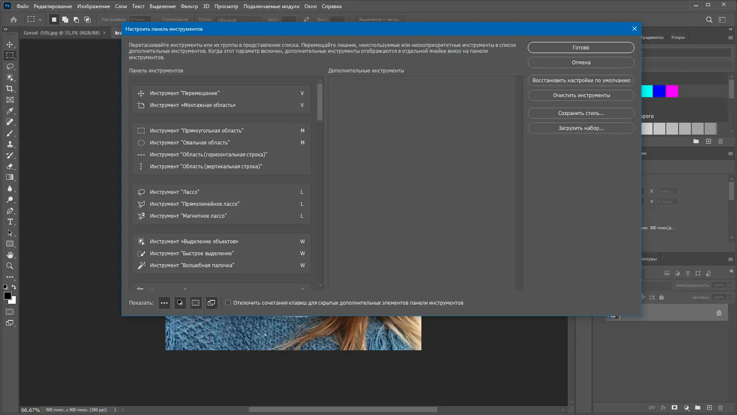
Task: Toggle the three-dots show button in the dialog
Action: (164, 303)
